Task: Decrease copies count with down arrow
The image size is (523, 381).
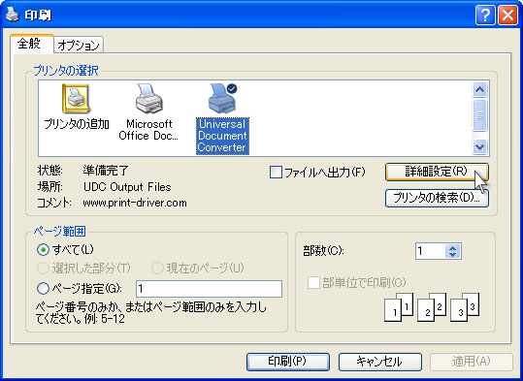Action: point(452,255)
